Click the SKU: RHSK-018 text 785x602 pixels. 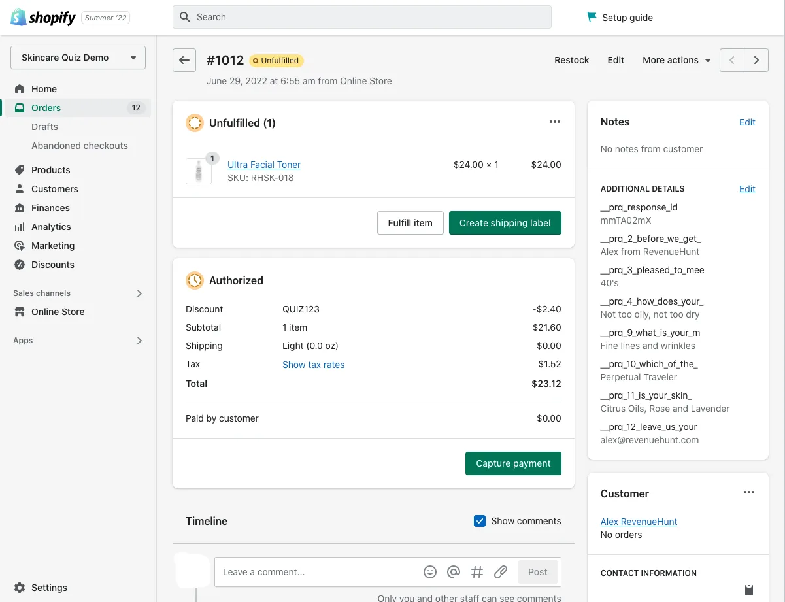(x=260, y=178)
